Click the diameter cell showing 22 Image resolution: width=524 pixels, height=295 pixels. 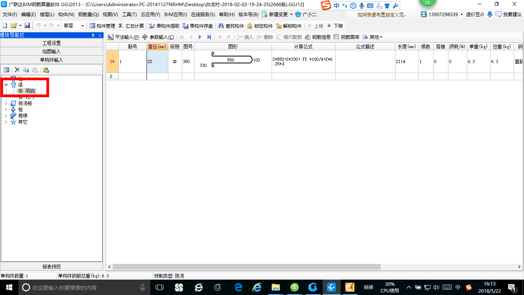click(157, 61)
